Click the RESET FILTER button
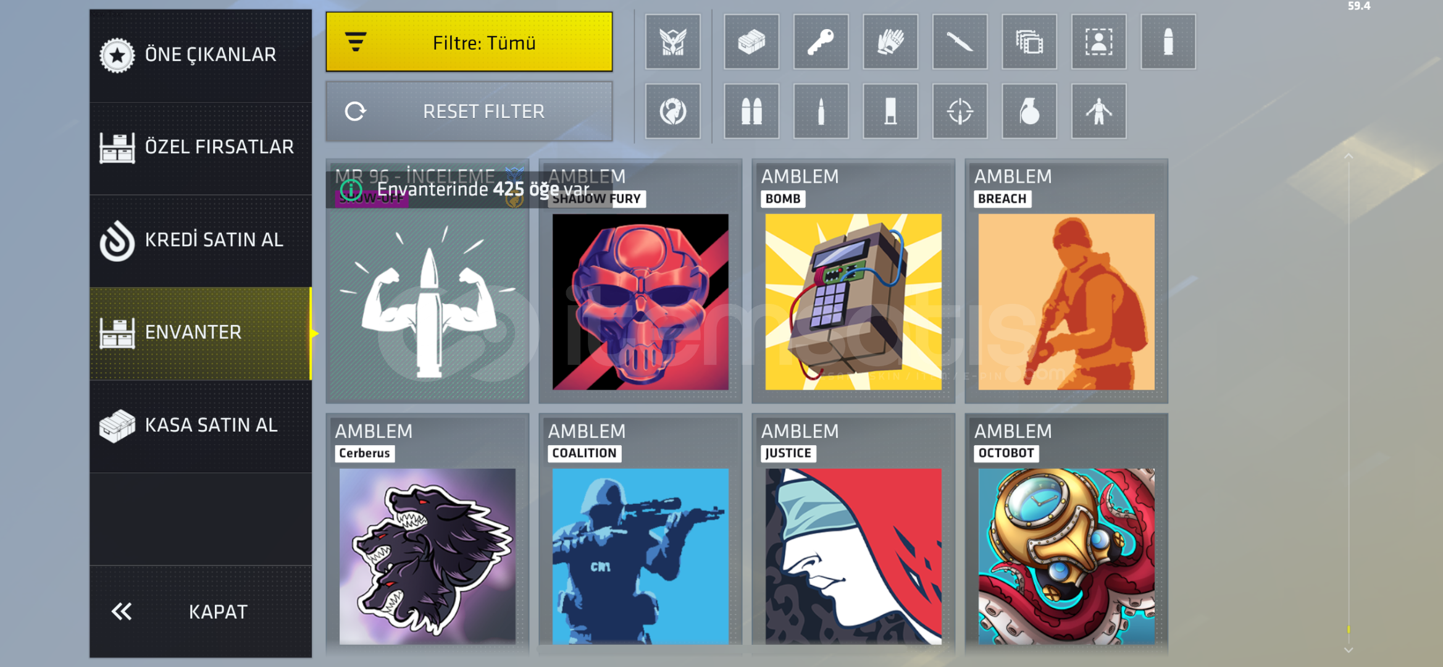This screenshot has width=1443, height=667. pyautogui.click(x=469, y=112)
